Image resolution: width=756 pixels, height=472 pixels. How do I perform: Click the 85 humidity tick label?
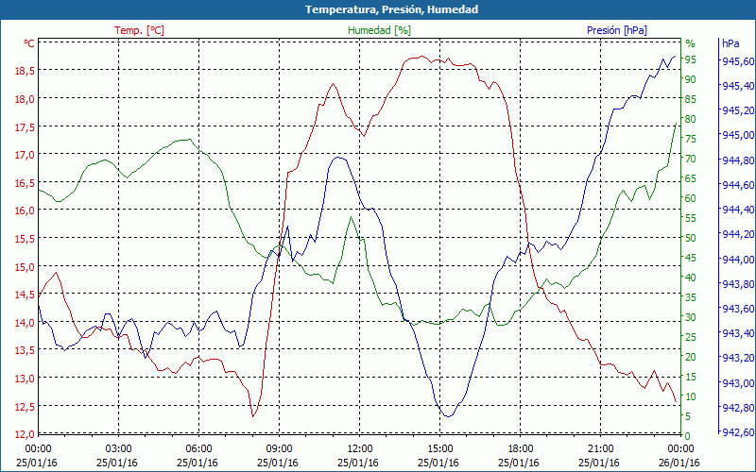(x=691, y=100)
